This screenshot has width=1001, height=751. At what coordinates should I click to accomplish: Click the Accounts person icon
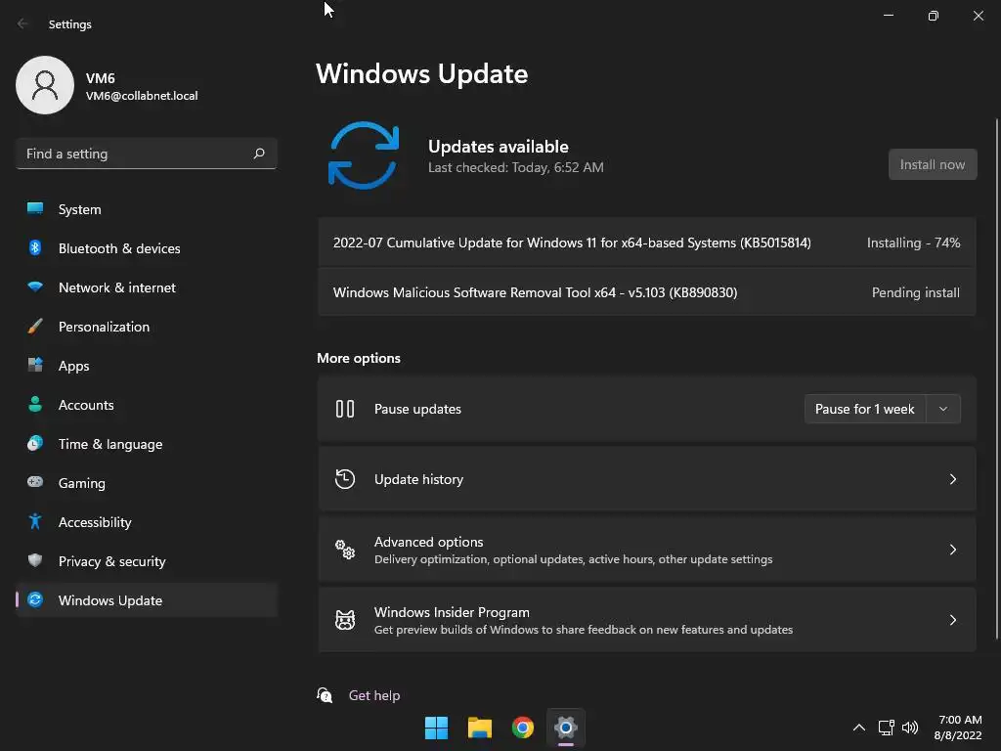tap(35, 404)
